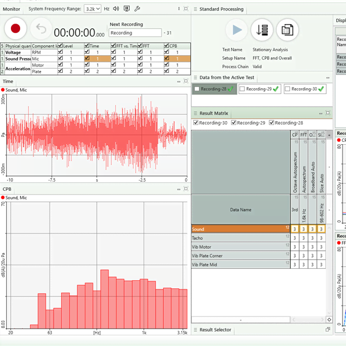This screenshot has height=346, width=346.
Task: Click the undo arrow beside the record button
Action: click(40, 28)
